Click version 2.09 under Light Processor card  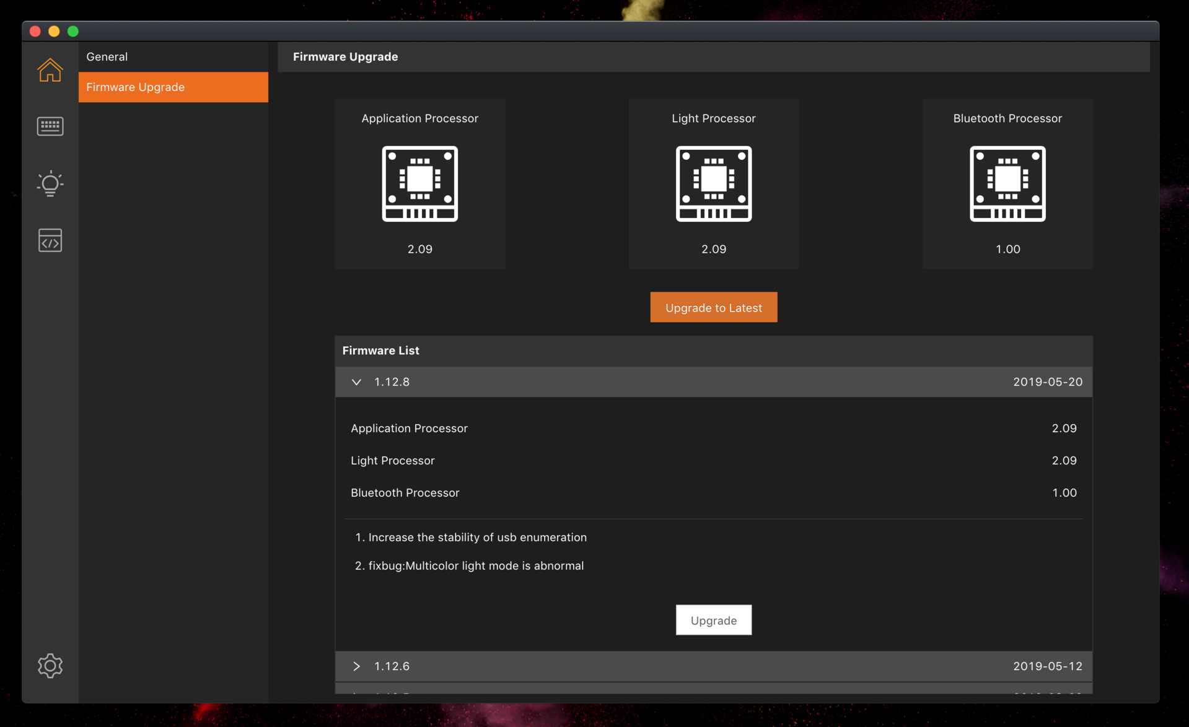(714, 249)
